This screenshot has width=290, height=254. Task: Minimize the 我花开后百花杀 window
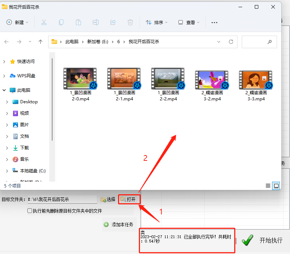240,7
